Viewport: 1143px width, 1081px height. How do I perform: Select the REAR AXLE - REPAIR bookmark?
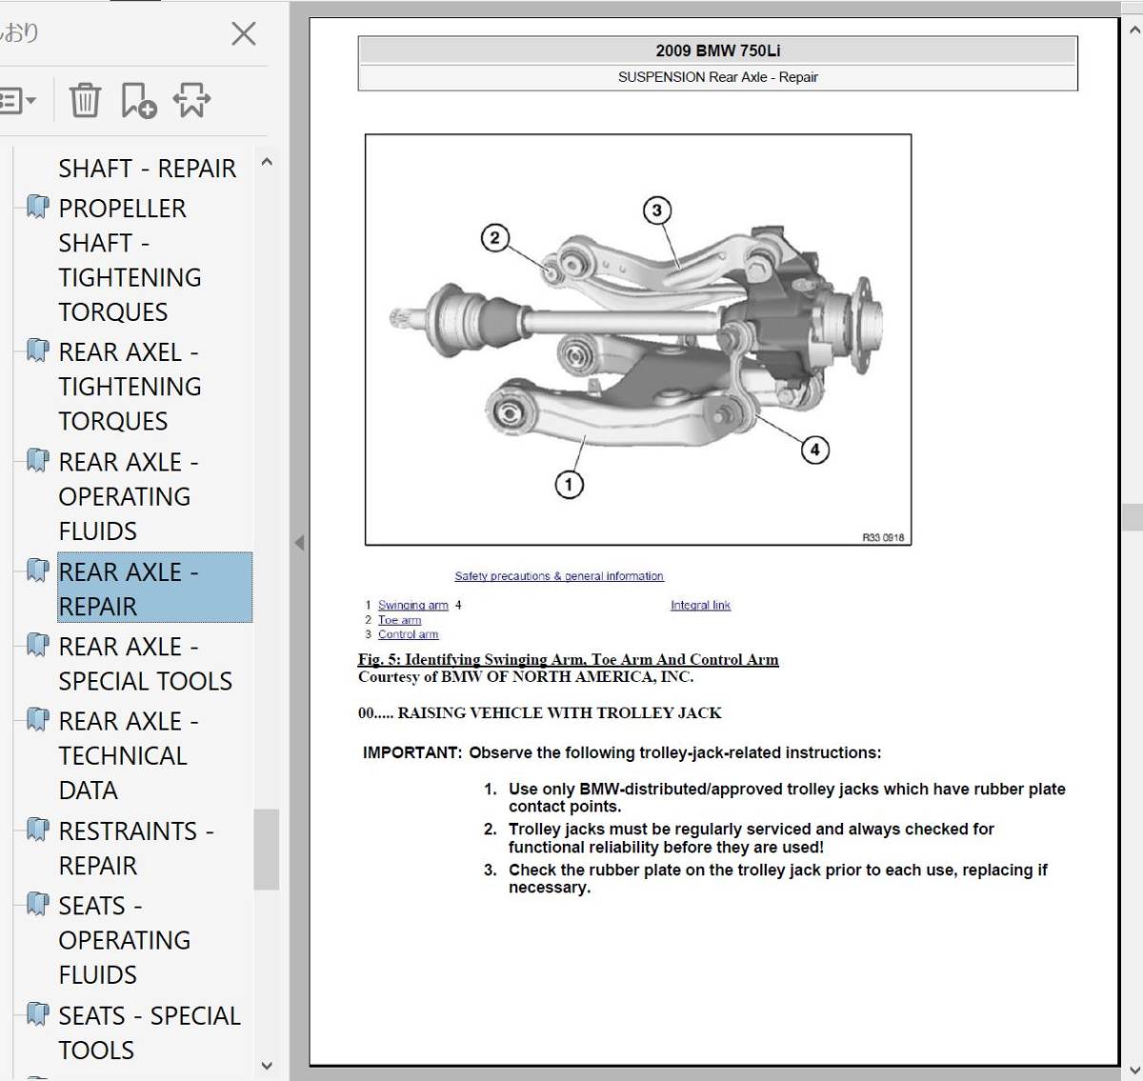click(x=154, y=588)
